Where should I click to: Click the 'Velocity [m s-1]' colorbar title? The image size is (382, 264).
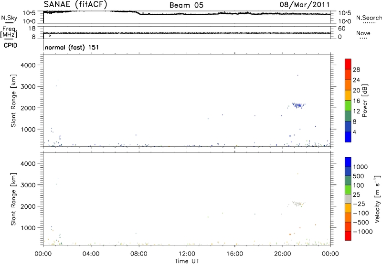click(x=377, y=199)
